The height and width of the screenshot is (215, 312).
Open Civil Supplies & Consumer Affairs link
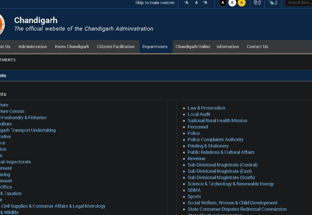[x=53, y=206]
